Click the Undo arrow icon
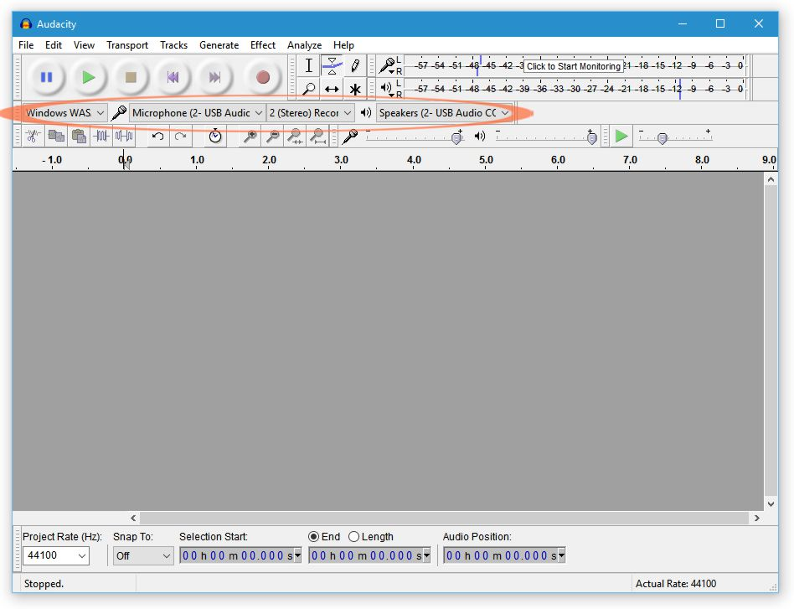The height and width of the screenshot is (609, 794). click(x=157, y=137)
